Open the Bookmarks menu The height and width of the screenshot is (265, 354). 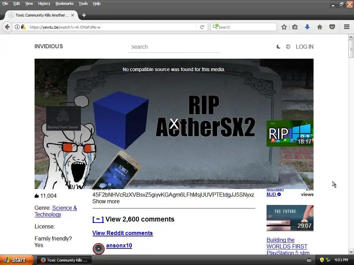[64, 3]
